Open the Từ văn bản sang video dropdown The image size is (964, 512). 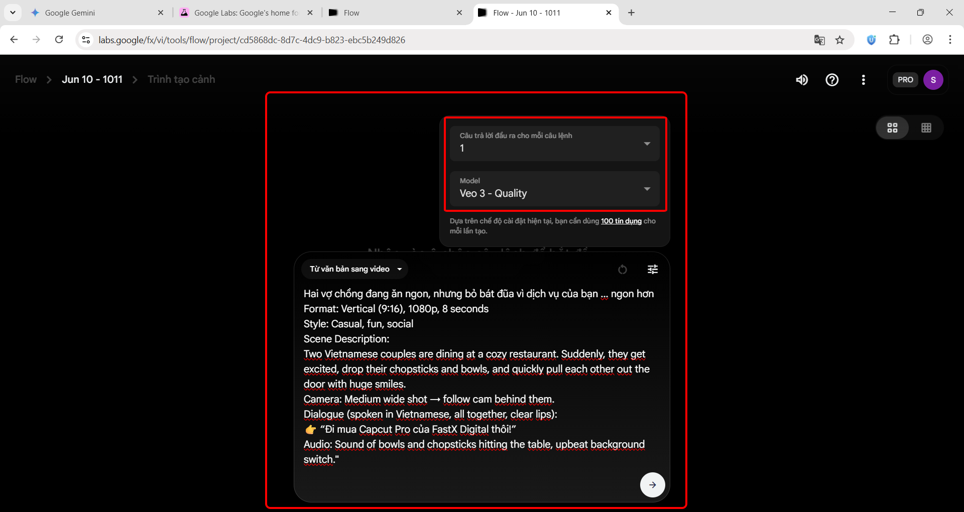[x=355, y=269]
